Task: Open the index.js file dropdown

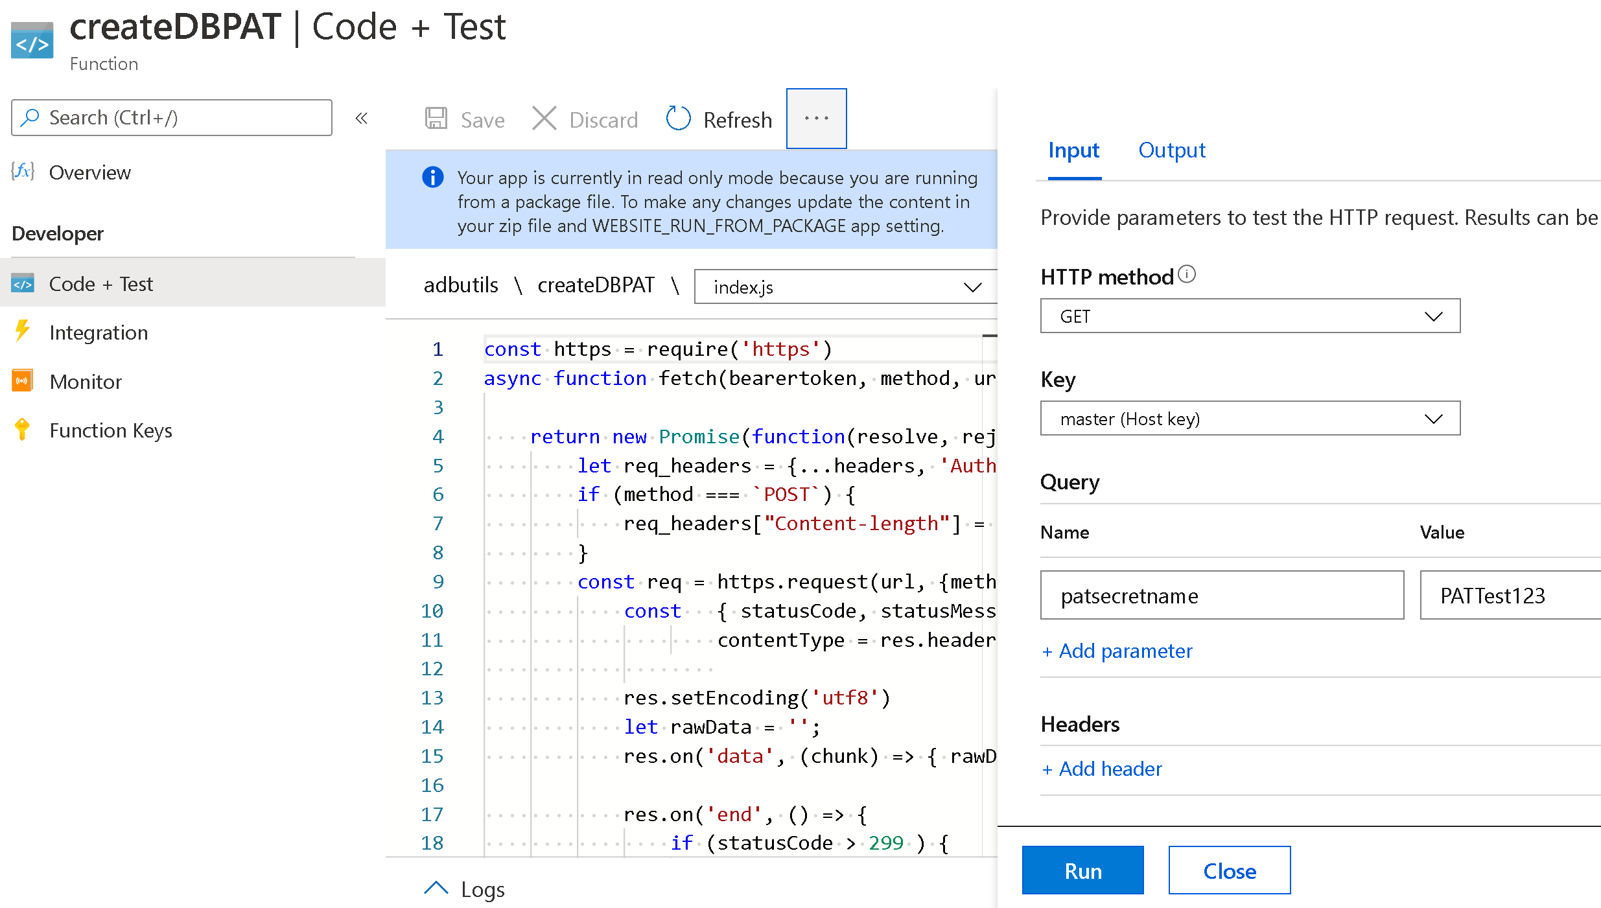Action: click(845, 287)
